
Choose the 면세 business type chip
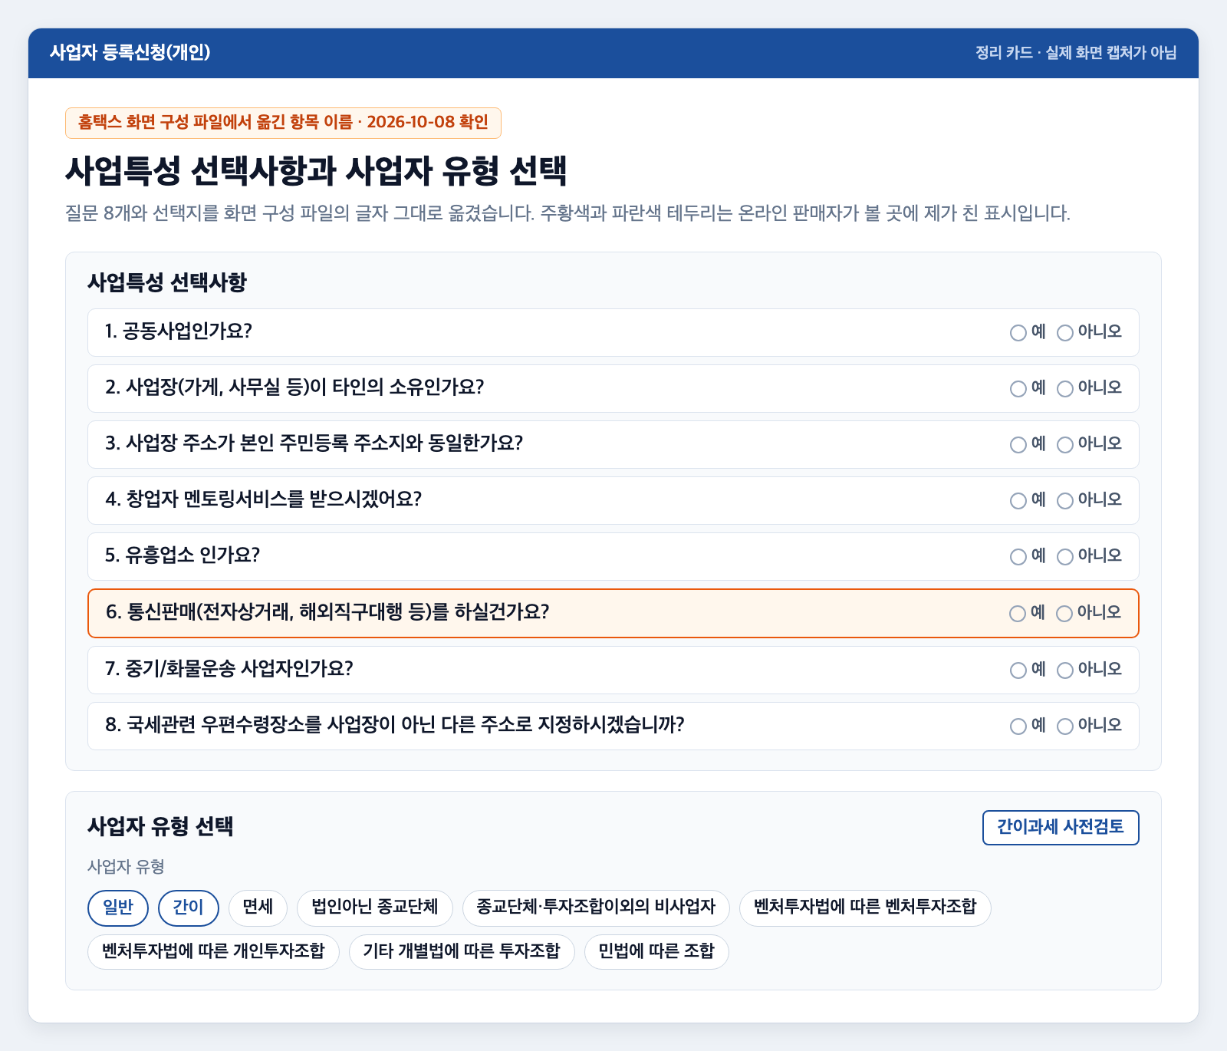pyautogui.click(x=258, y=908)
